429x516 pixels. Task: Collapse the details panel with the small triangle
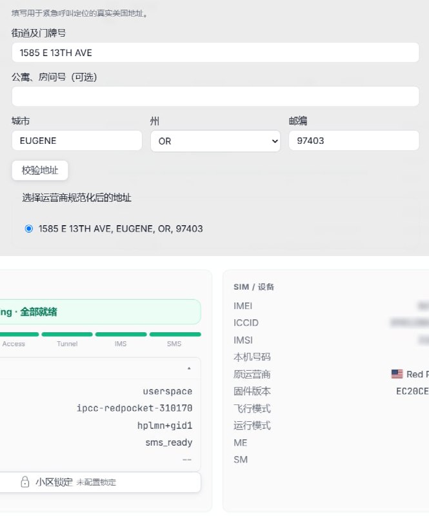click(x=189, y=368)
